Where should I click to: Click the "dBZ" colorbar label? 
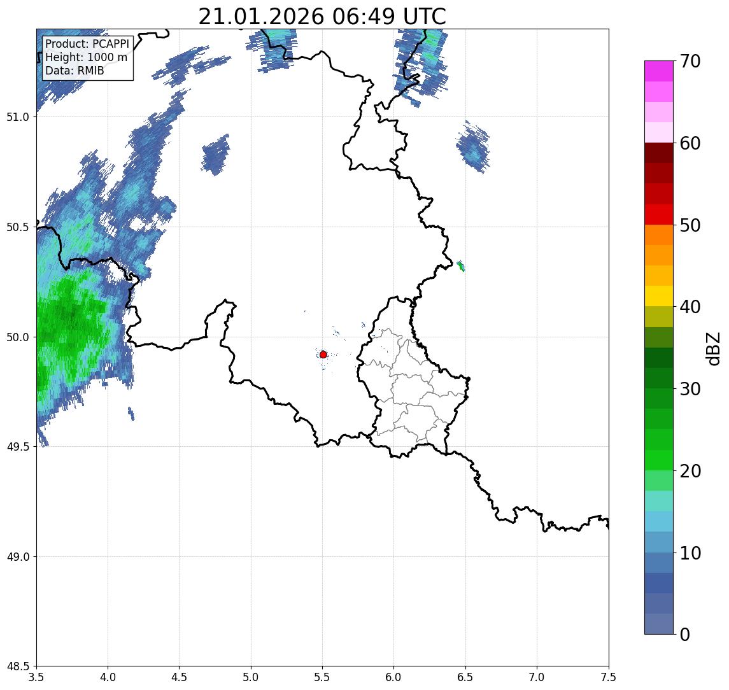pos(712,348)
